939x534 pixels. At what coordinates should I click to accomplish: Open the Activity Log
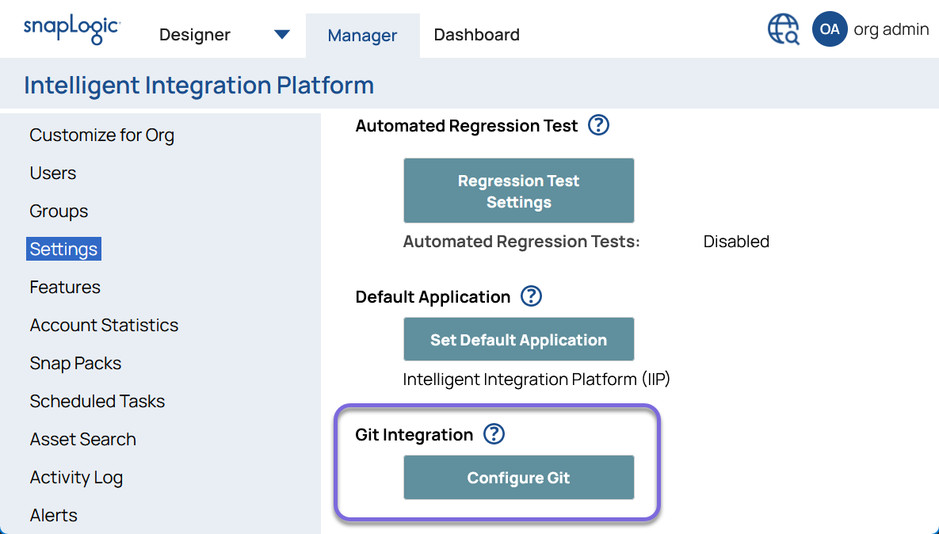(76, 477)
